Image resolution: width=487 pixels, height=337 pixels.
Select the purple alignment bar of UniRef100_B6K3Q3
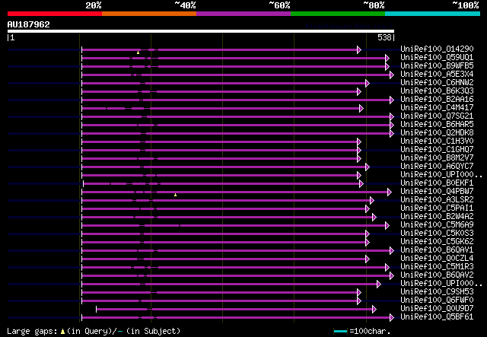coord(219,91)
